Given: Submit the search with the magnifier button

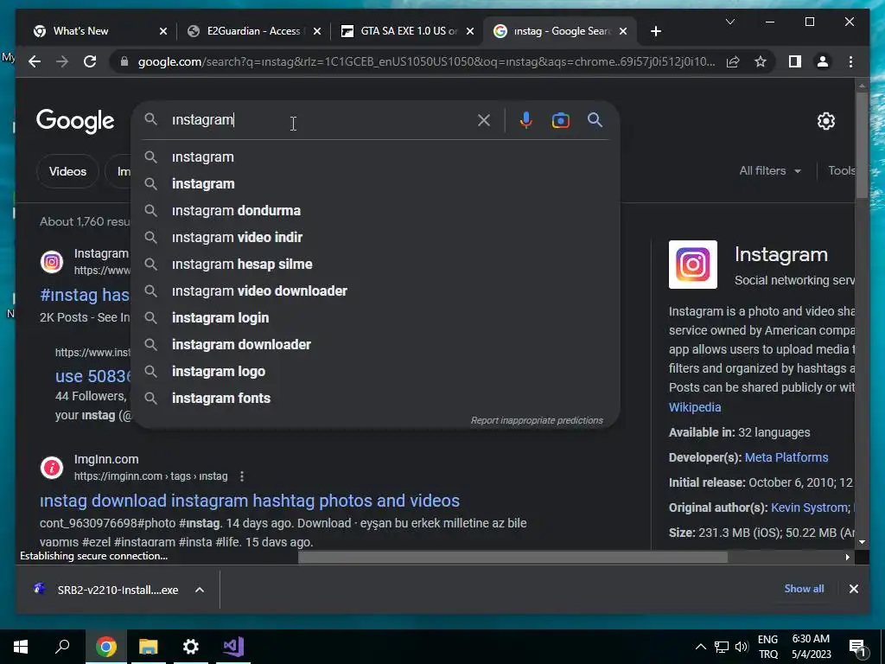Looking at the screenshot, I should (x=595, y=119).
